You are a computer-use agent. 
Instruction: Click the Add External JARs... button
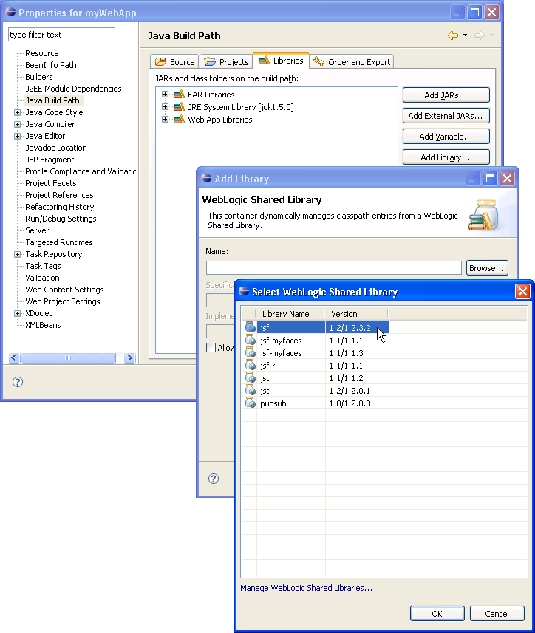446,116
